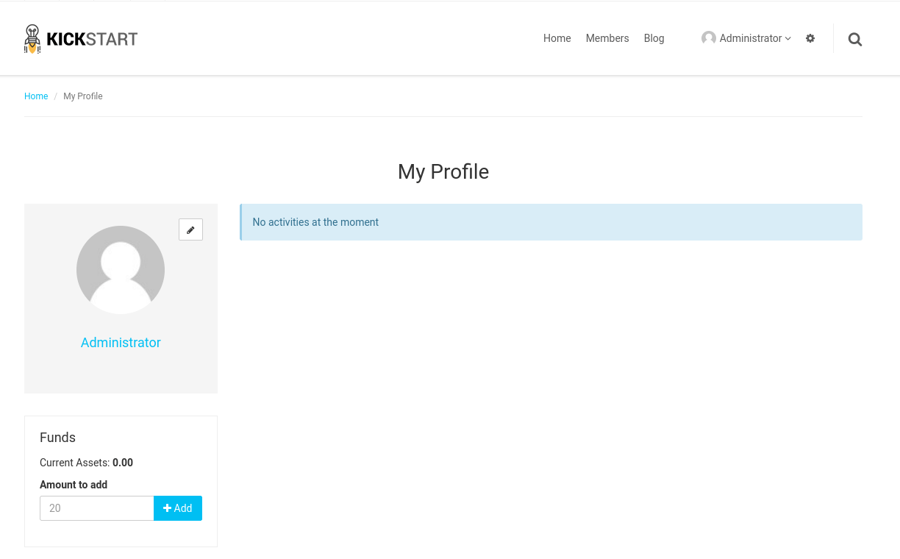Open search with the magnifier icon
The width and height of the screenshot is (900, 559).
tap(854, 39)
